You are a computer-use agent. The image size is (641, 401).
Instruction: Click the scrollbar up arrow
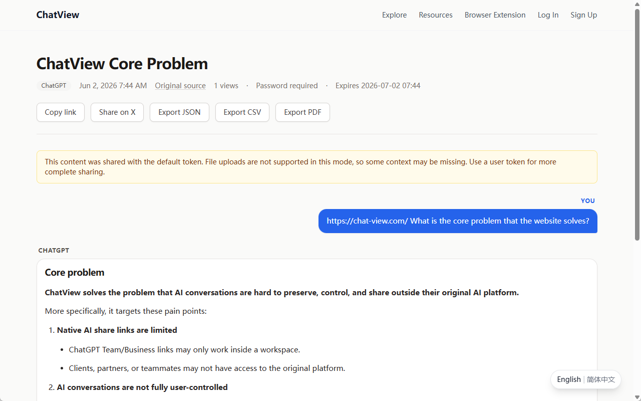tap(637, 4)
